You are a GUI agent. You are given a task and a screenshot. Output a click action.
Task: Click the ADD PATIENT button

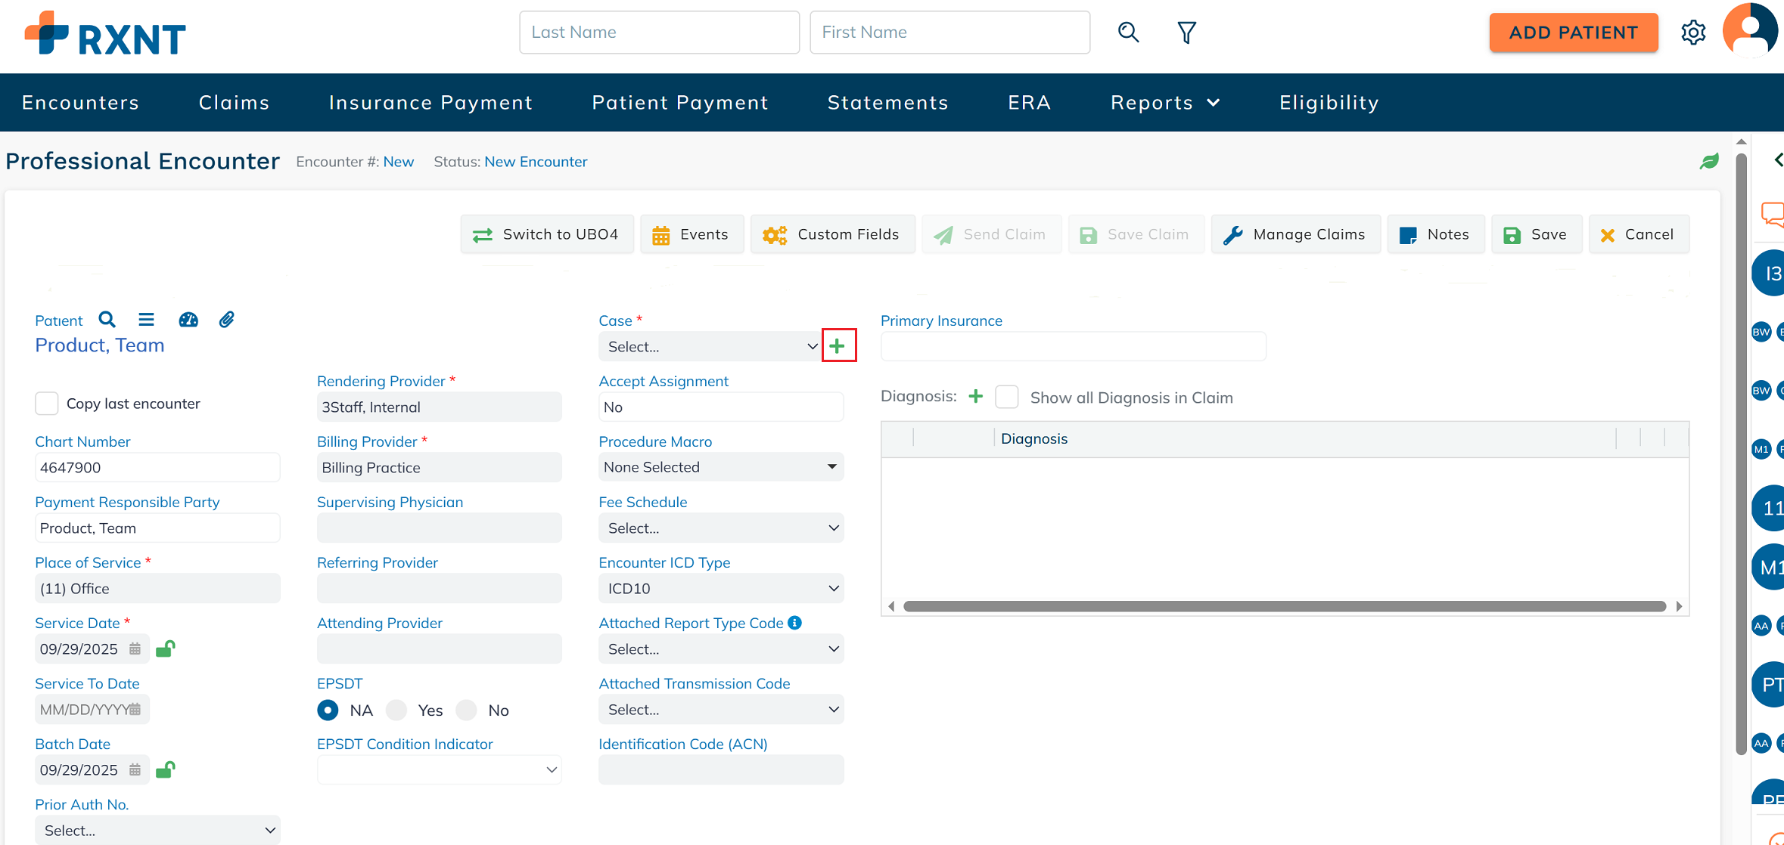pyautogui.click(x=1573, y=32)
